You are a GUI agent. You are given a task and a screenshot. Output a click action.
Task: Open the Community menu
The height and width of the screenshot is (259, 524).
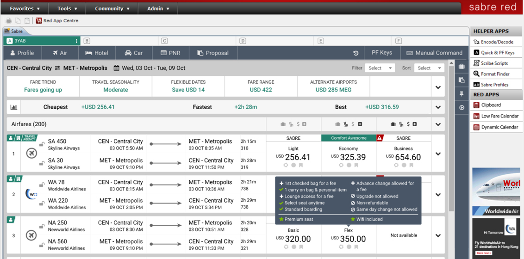click(112, 8)
